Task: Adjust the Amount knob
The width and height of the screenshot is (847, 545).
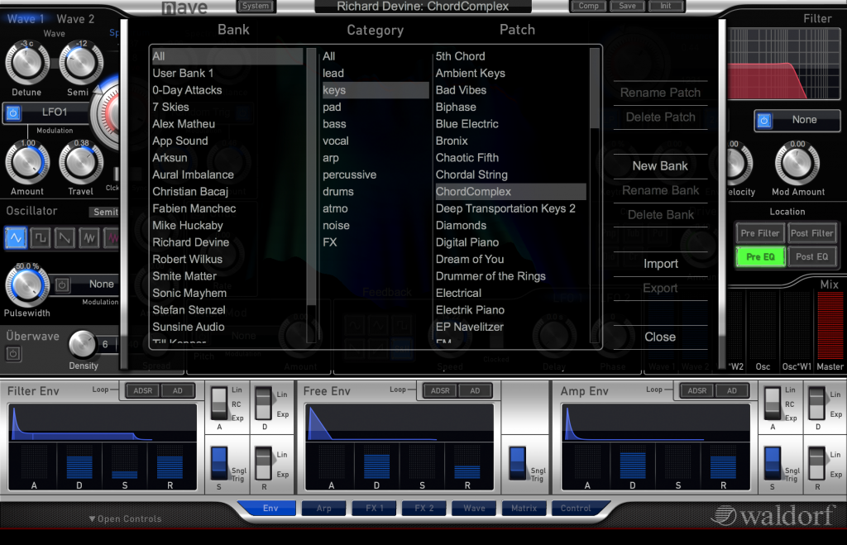Action: coord(27,162)
